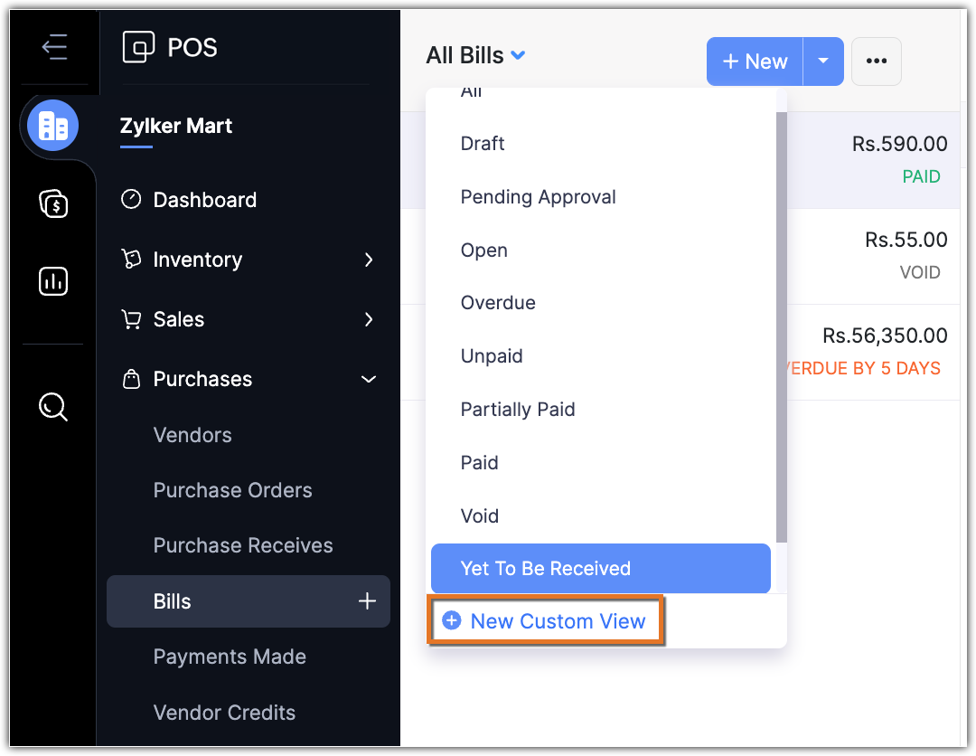Open the reports bar chart icon
The height and width of the screenshot is (756, 976).
click(x=53, y=281)
